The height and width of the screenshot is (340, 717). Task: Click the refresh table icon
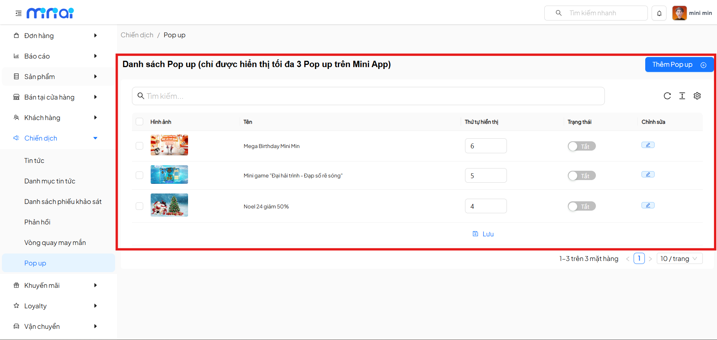(x=667, y=96)
